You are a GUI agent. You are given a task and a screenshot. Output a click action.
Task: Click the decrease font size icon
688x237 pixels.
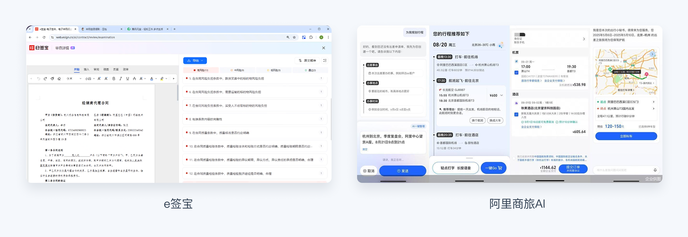click(x=106, y=79)
